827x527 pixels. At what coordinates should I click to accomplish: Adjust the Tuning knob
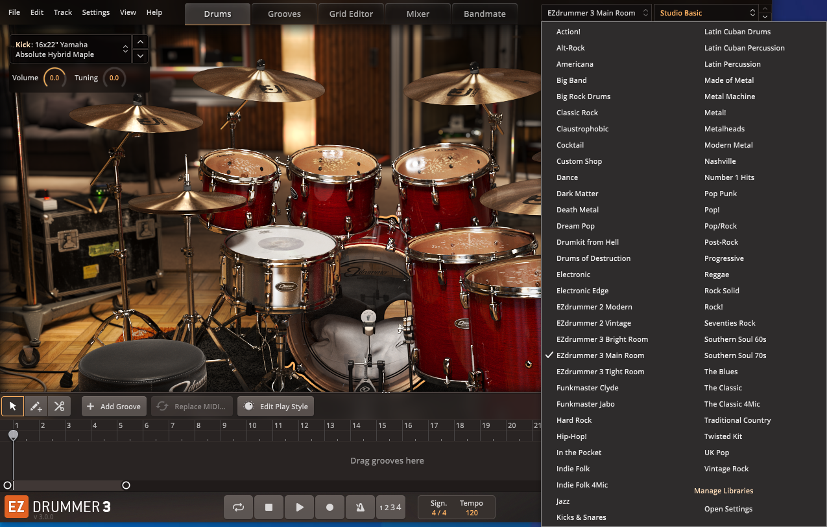point(114,78)
